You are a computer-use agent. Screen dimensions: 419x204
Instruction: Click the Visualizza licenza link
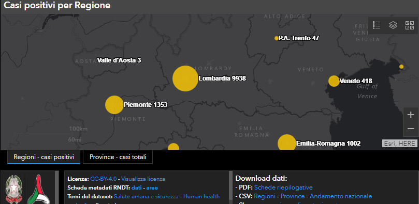point(143,179)
